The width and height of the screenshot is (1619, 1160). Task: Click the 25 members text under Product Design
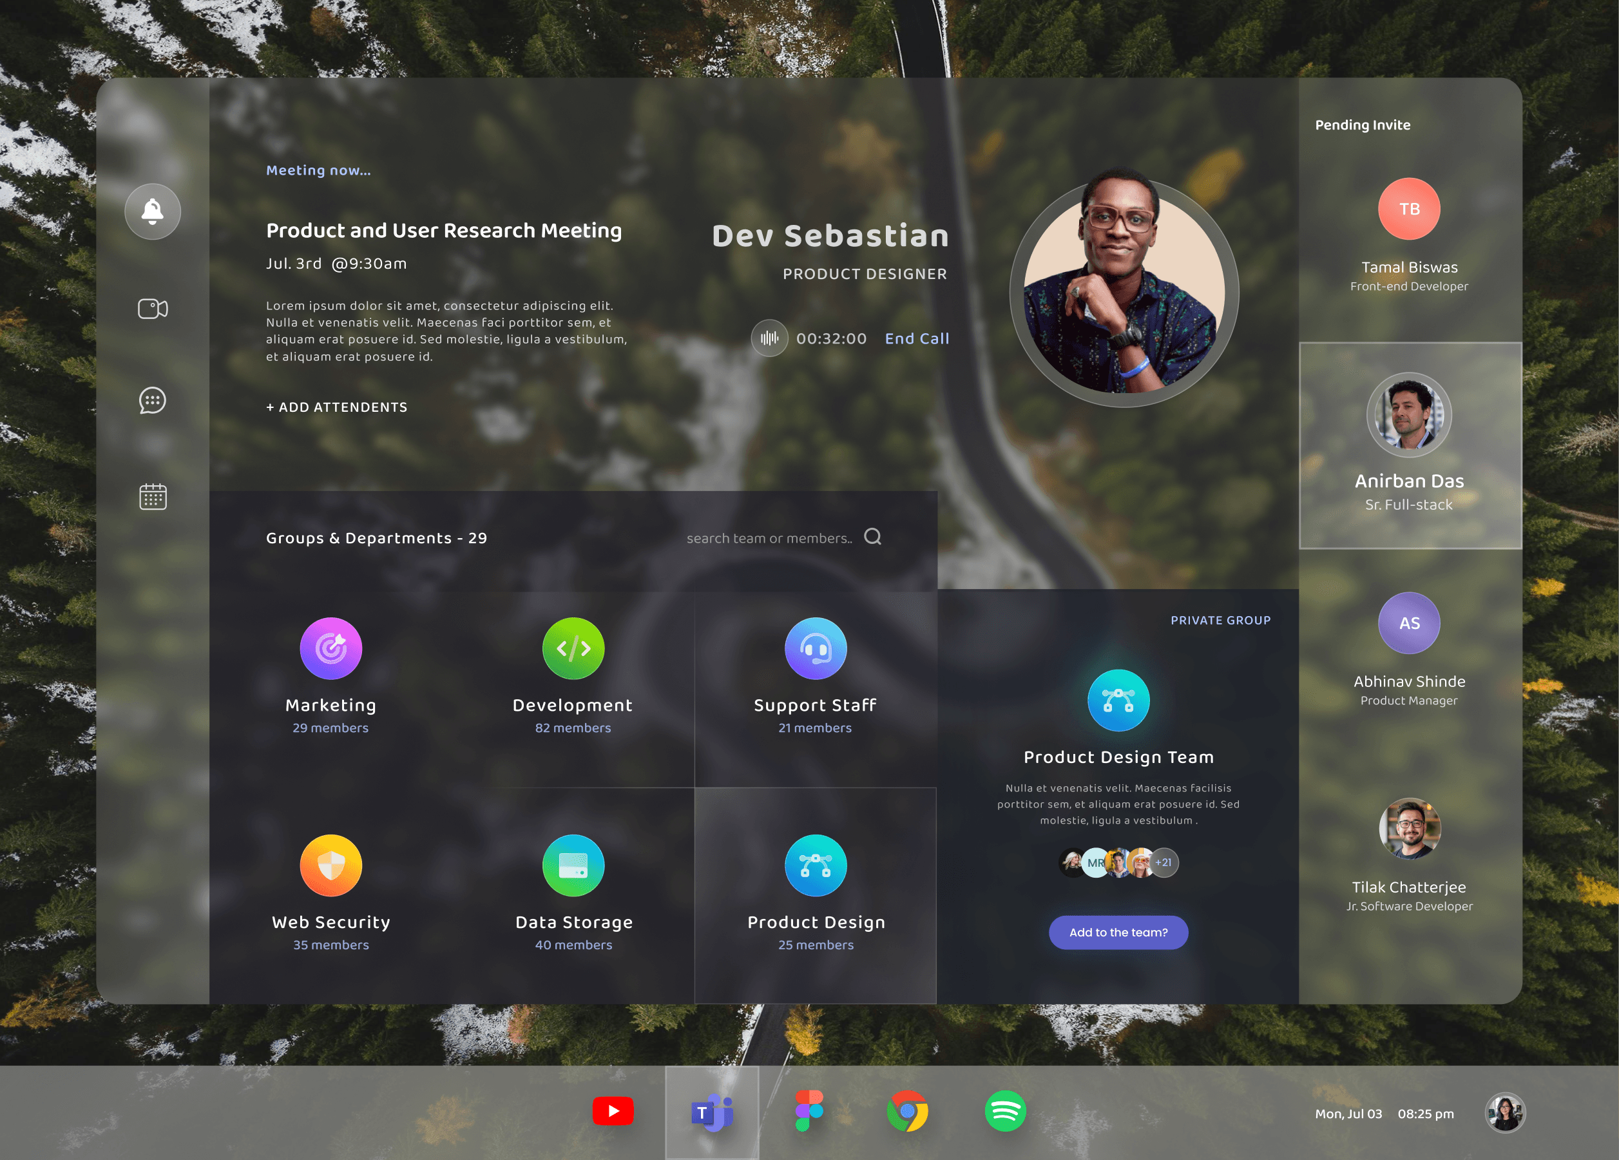tap(816, 944)
